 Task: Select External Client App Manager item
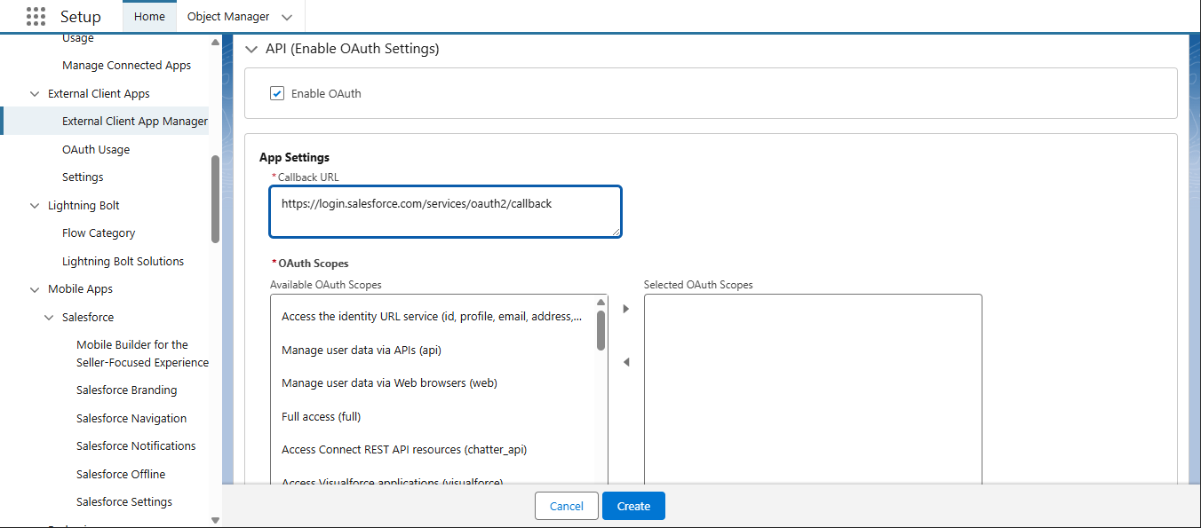[135, 122]
